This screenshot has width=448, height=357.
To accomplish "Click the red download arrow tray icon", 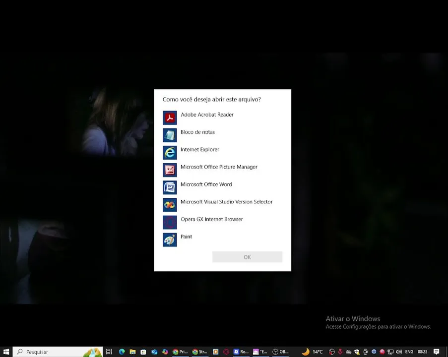I will (x=340, y=352).
